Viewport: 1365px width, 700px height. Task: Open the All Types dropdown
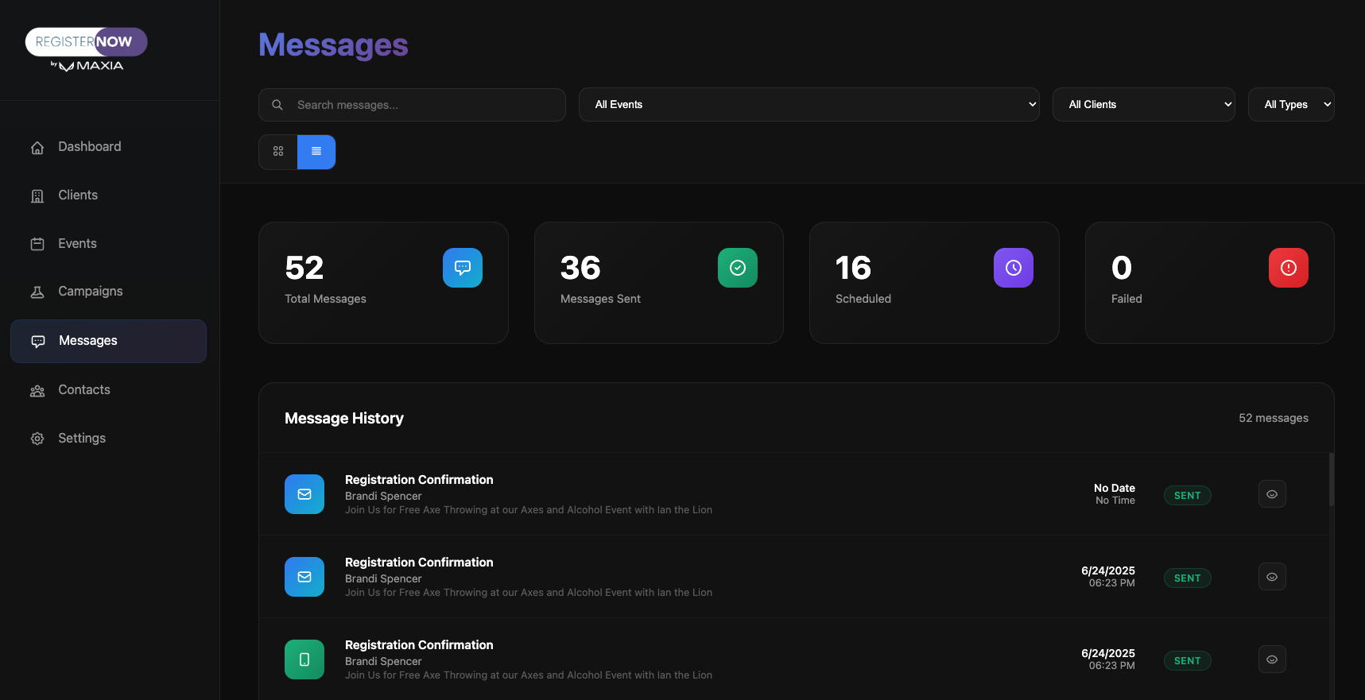click(x=1290, y=105)
